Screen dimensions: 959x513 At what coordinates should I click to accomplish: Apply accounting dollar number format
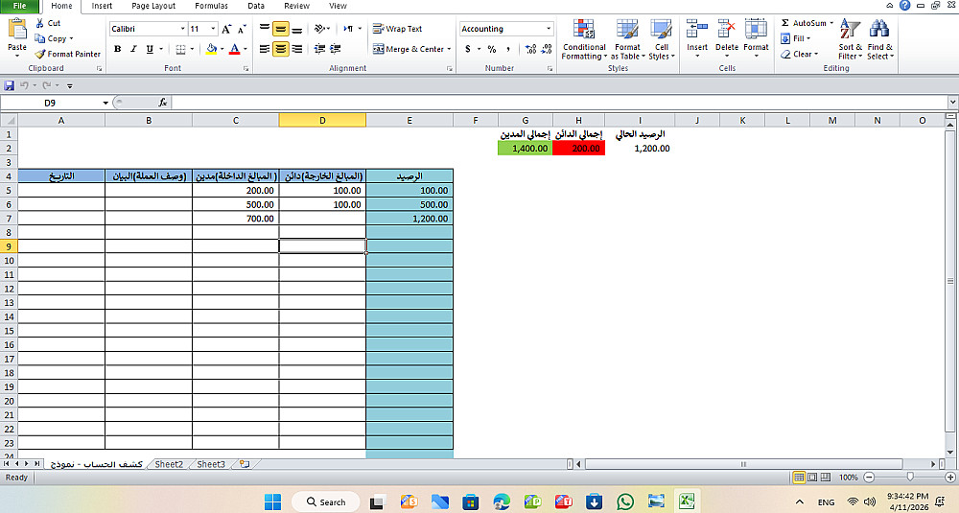click(x=468, y=49)
